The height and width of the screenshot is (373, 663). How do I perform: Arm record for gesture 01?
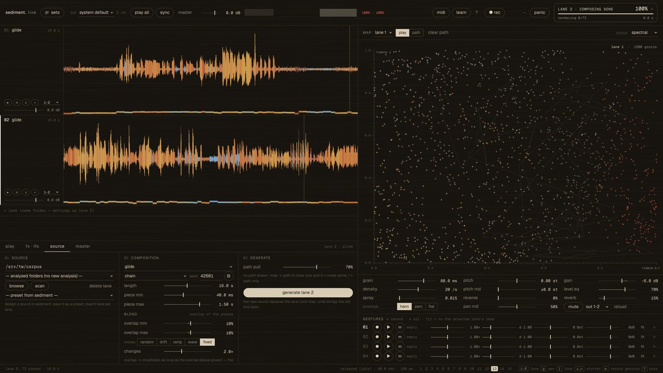pyautogui.click(x=377, y=327)
